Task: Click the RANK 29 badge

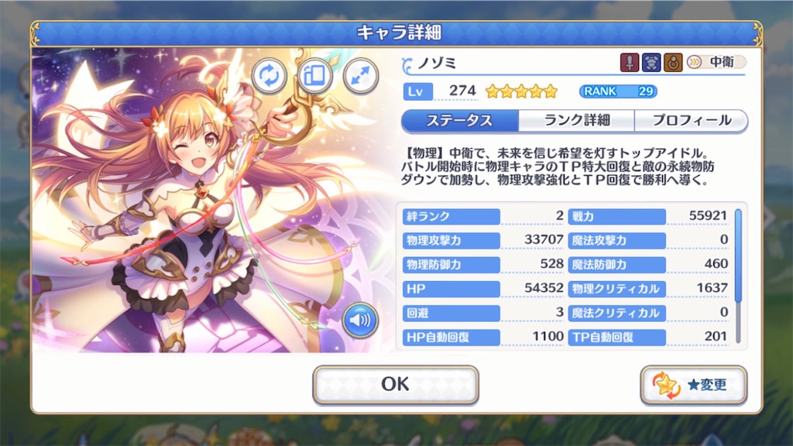Action: (618, 91)
